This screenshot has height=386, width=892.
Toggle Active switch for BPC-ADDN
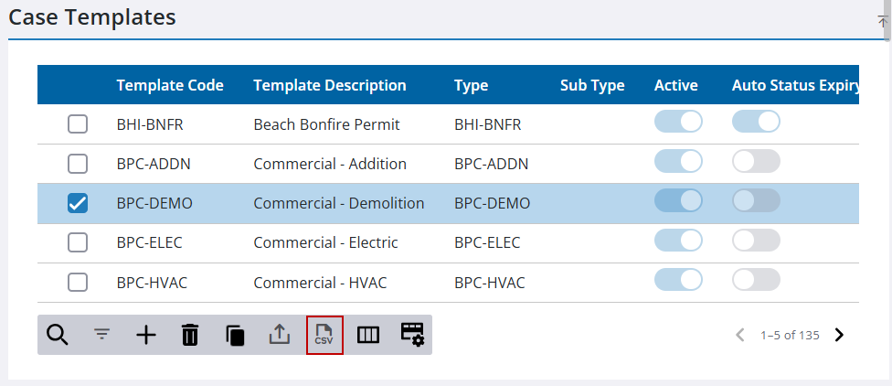678,162
